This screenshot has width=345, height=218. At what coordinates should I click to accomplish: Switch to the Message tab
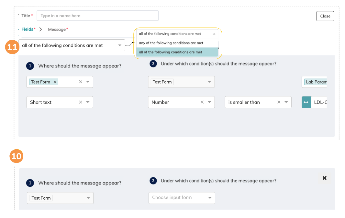(57, 29)
